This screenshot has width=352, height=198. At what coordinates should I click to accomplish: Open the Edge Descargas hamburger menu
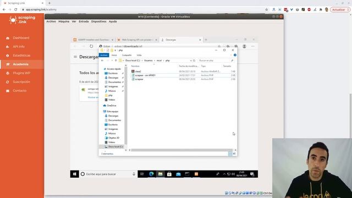pos(75,57)
